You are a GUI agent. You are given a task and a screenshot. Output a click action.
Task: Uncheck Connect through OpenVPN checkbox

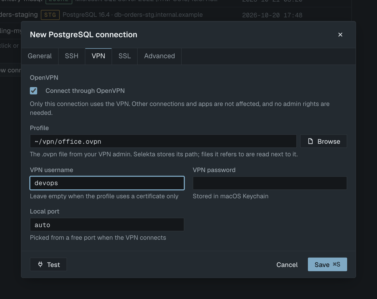(34, 91)
